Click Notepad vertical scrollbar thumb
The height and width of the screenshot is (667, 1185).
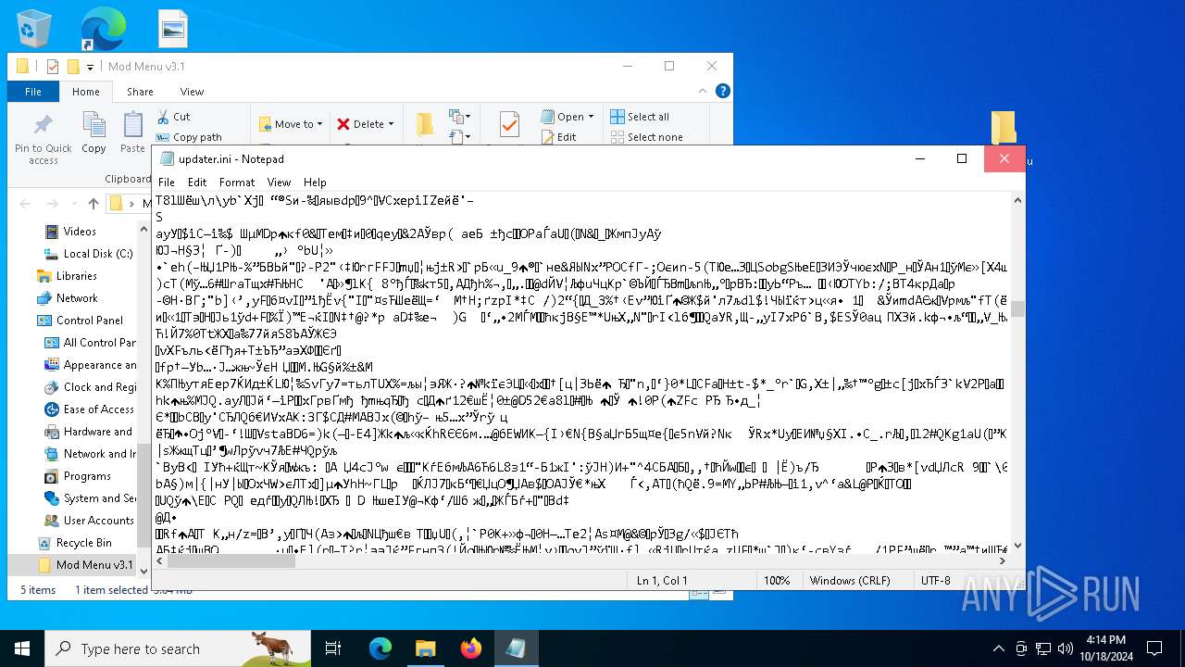tap(1017, 308)
